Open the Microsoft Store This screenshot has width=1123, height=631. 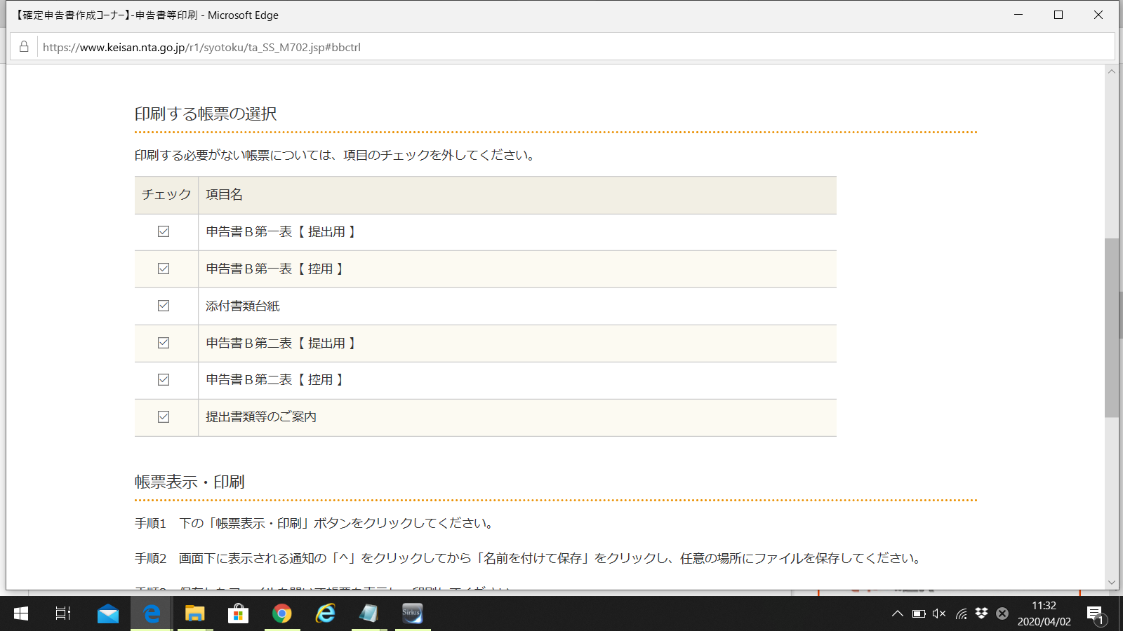(x=239, y=613)
